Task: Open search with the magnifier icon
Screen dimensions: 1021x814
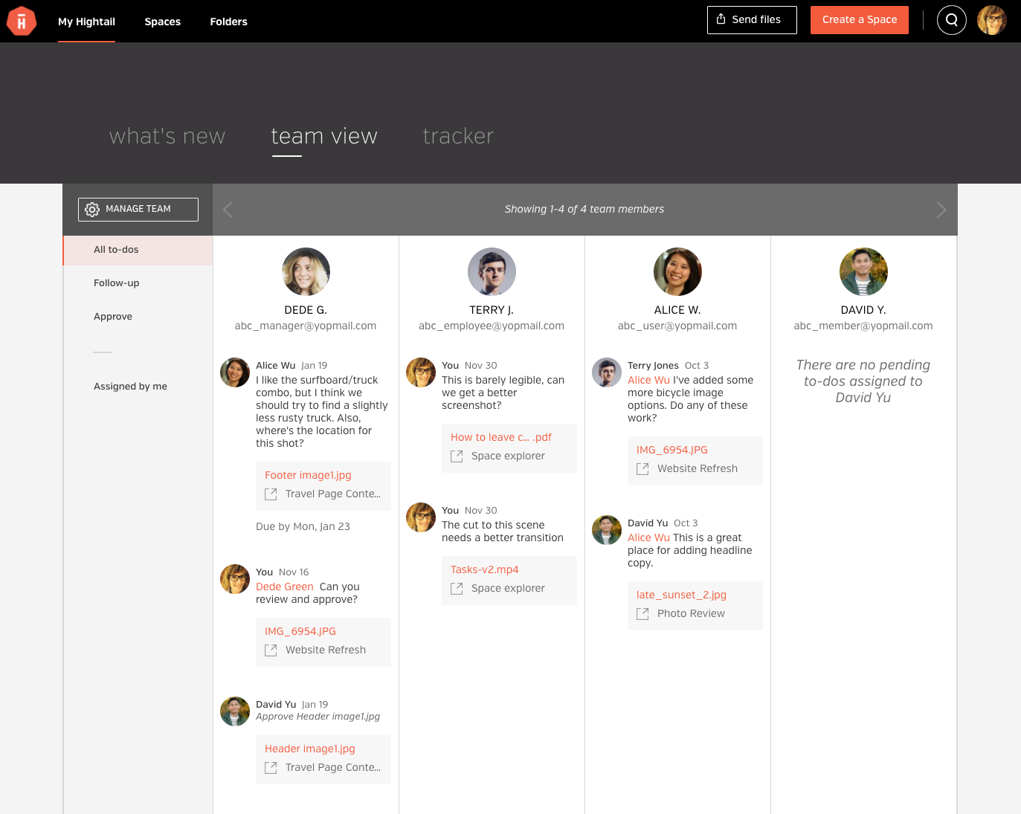Action: click(x=951, y=20)
